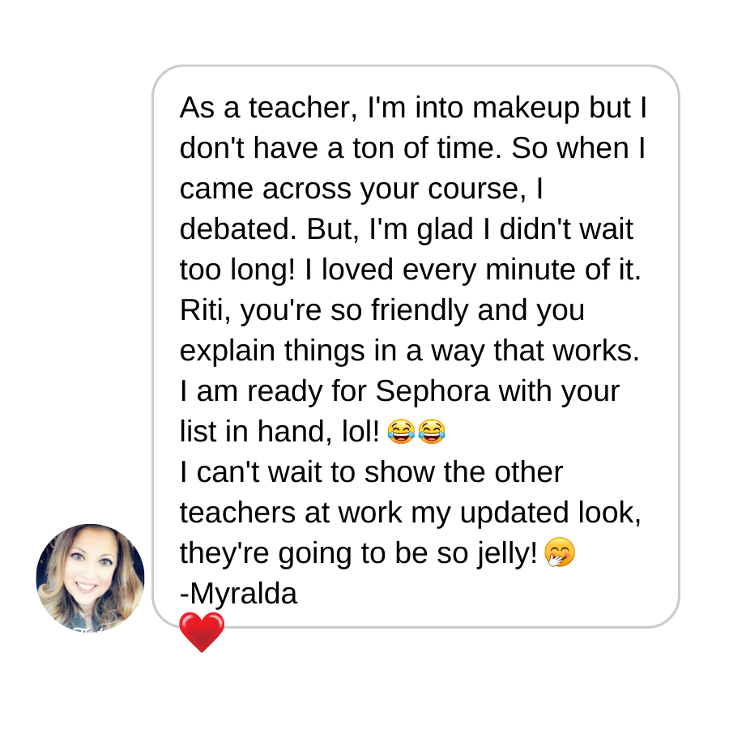Click the word "explain"
The height and width of the screenshot is (729, 729).
(x=228, y=351)
